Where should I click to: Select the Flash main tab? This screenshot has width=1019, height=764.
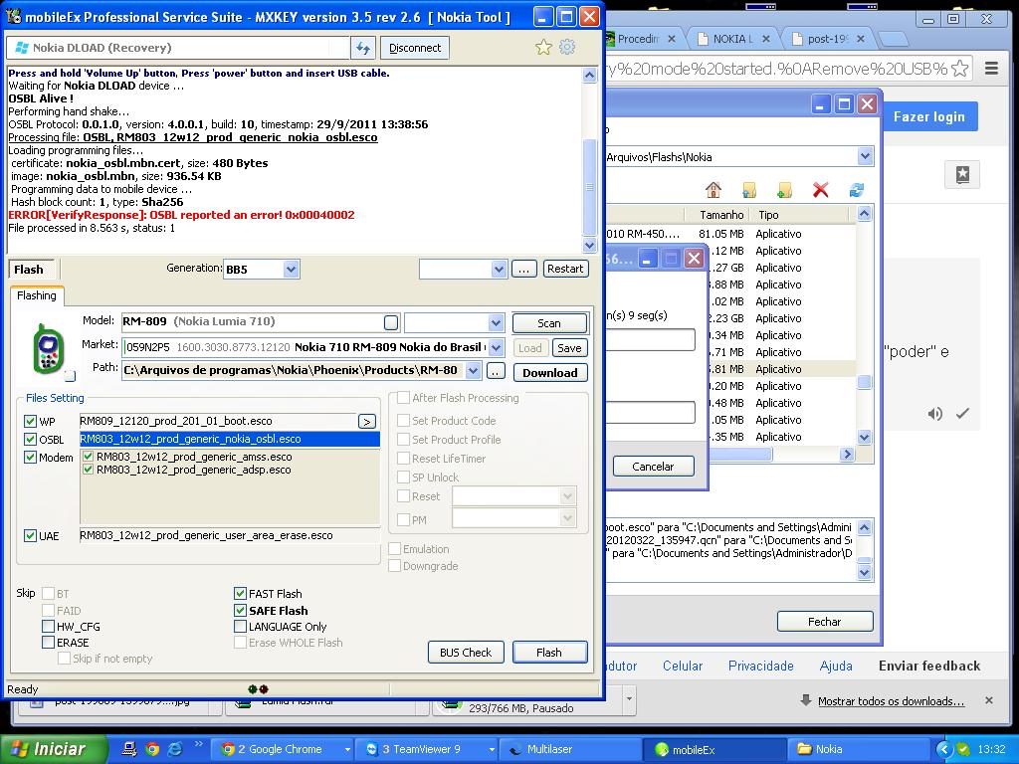tap(29, 269)
